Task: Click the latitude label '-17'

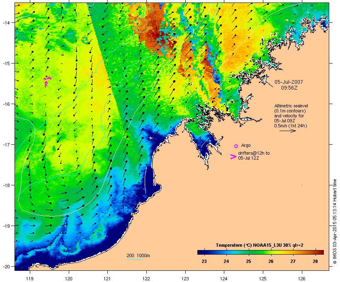Action: click(x=6, y=144)
